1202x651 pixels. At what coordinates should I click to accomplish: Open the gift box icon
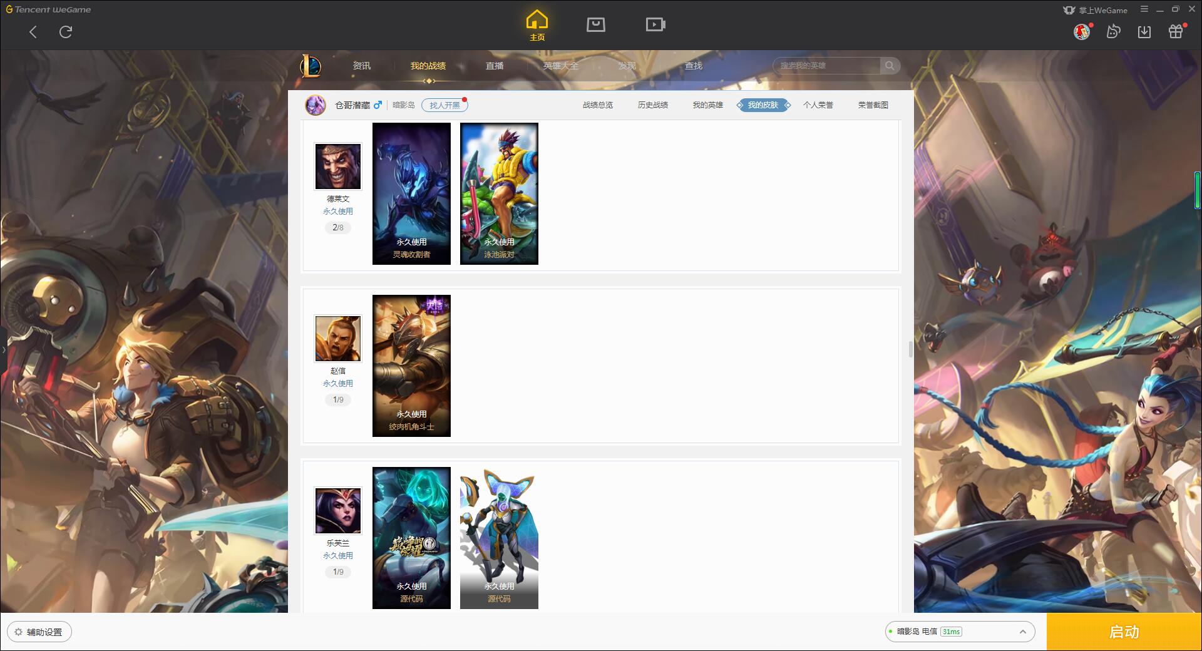[x=1176, y=31]
